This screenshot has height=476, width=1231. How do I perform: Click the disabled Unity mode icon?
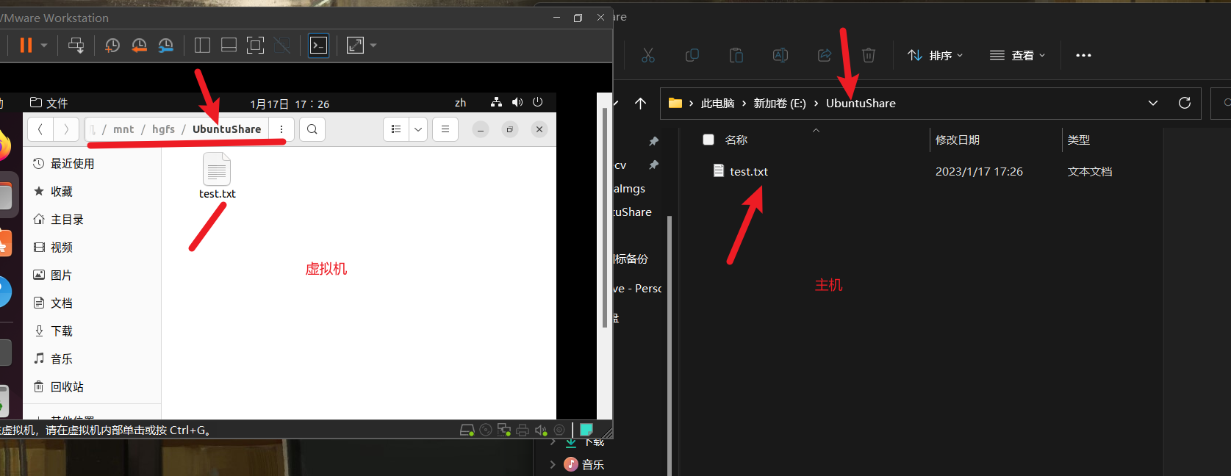(282, 46)
